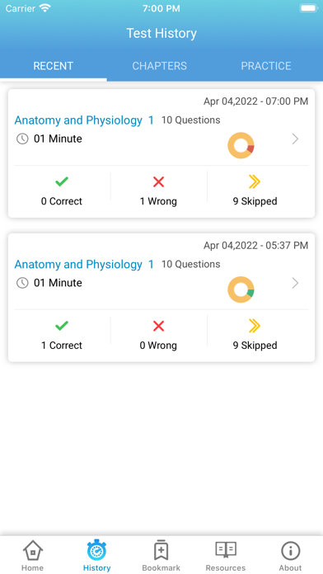Open the Bookmark icon in bottom bar
Viewport: 323px width, 574px height.
(x=161, y=550)
